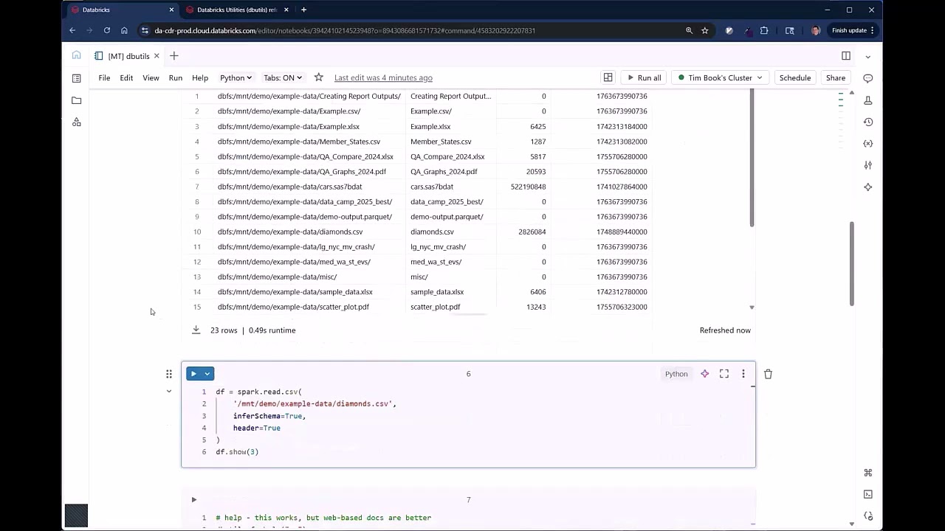
Task: Open the workspace folder browser icon
Action: (76, 100)
